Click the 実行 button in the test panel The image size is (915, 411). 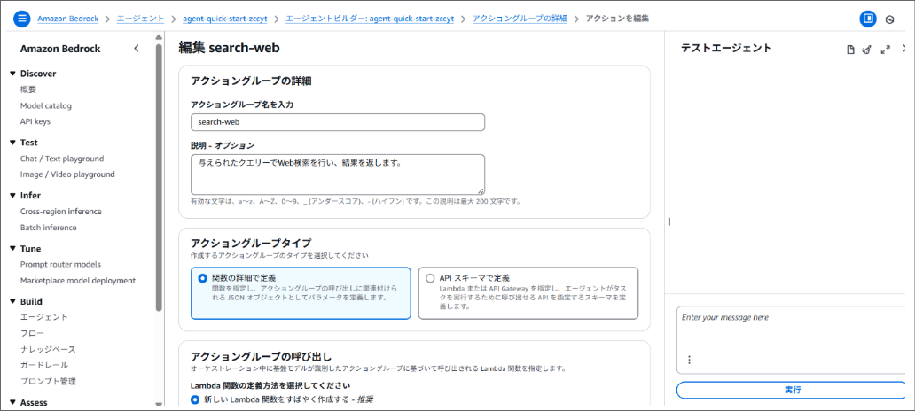(793, 390)
